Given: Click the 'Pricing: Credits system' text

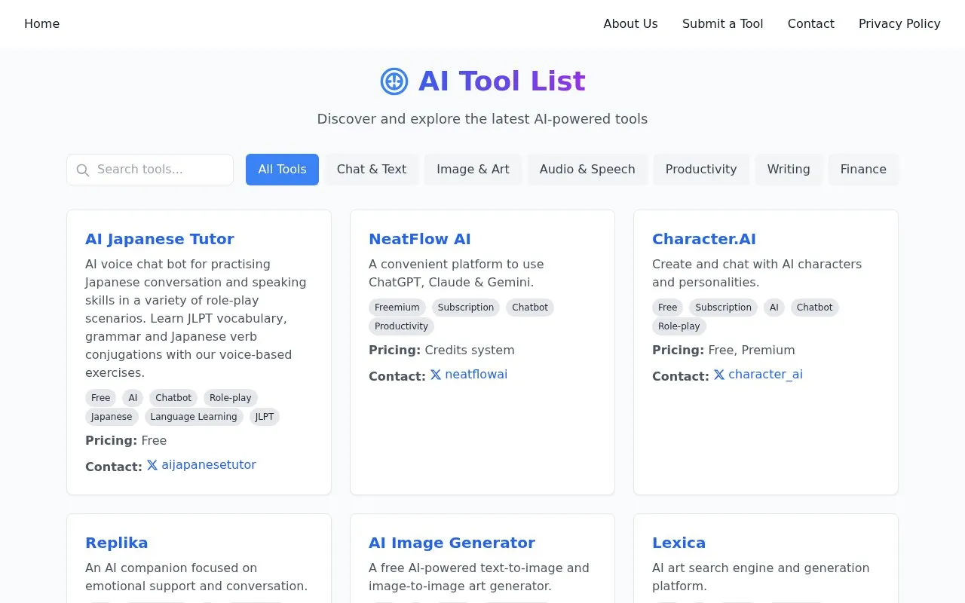Looking at the screenshot, I should pyautogui.click(x=442, y=350).
